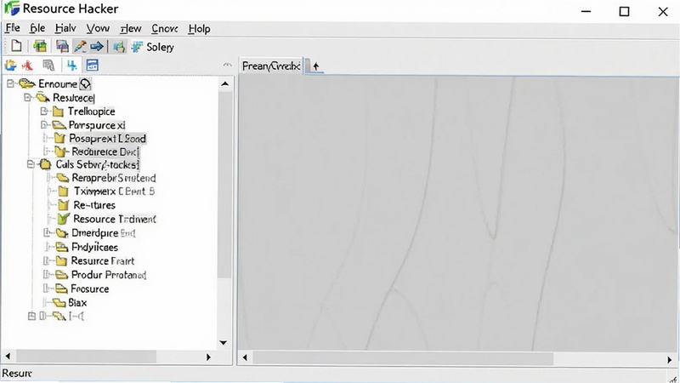The image size is (680, 383).
Task: Click the tree panel scroll up arrow
Action: (x=224, y=83)
